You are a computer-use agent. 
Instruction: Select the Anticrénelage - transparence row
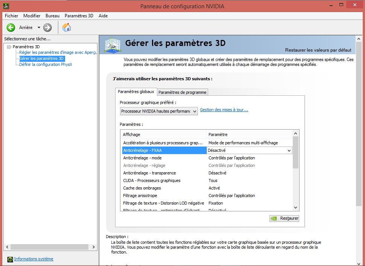pos(207,173)
